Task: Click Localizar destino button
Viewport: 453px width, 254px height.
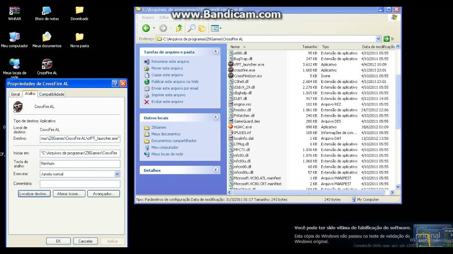Action: (x=34, y=194)
